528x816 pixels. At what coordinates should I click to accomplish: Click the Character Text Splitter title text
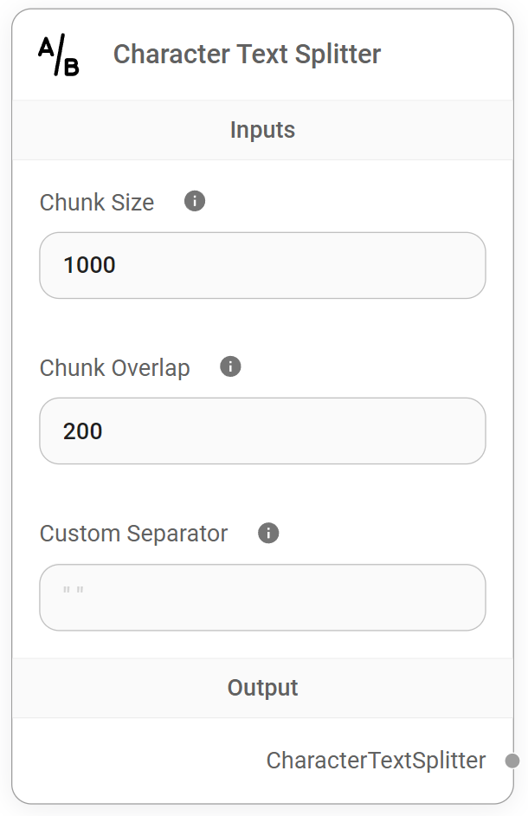pos(246,53)
